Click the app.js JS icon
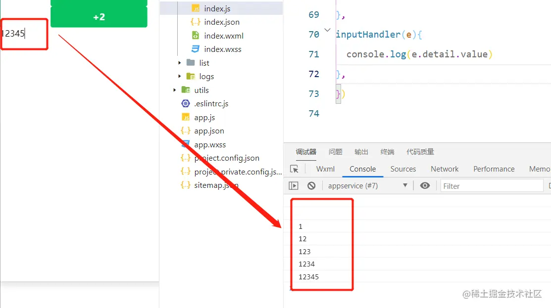 click(186, 117)
